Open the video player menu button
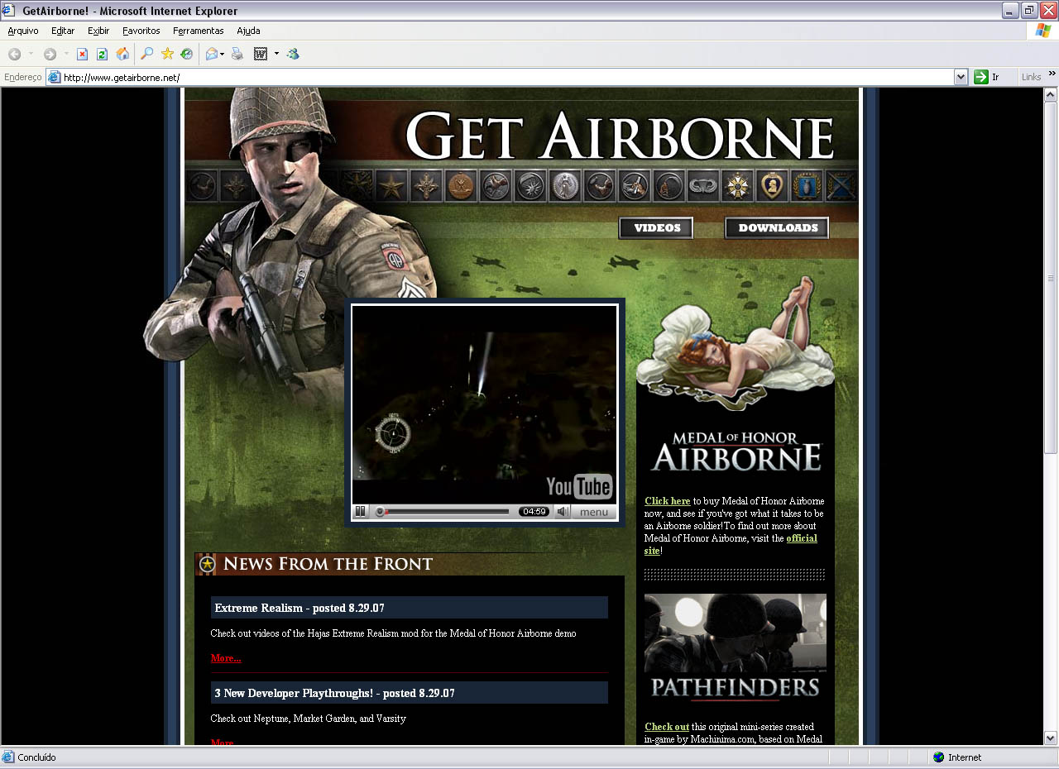The image size is (1059, 769). 593,512
